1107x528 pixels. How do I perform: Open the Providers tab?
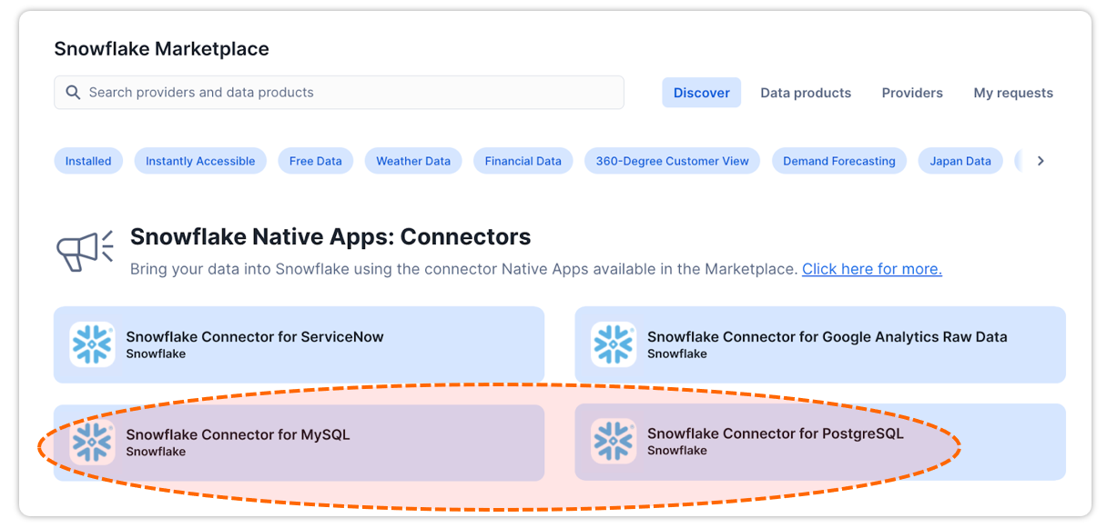click(x=912, y=93)
